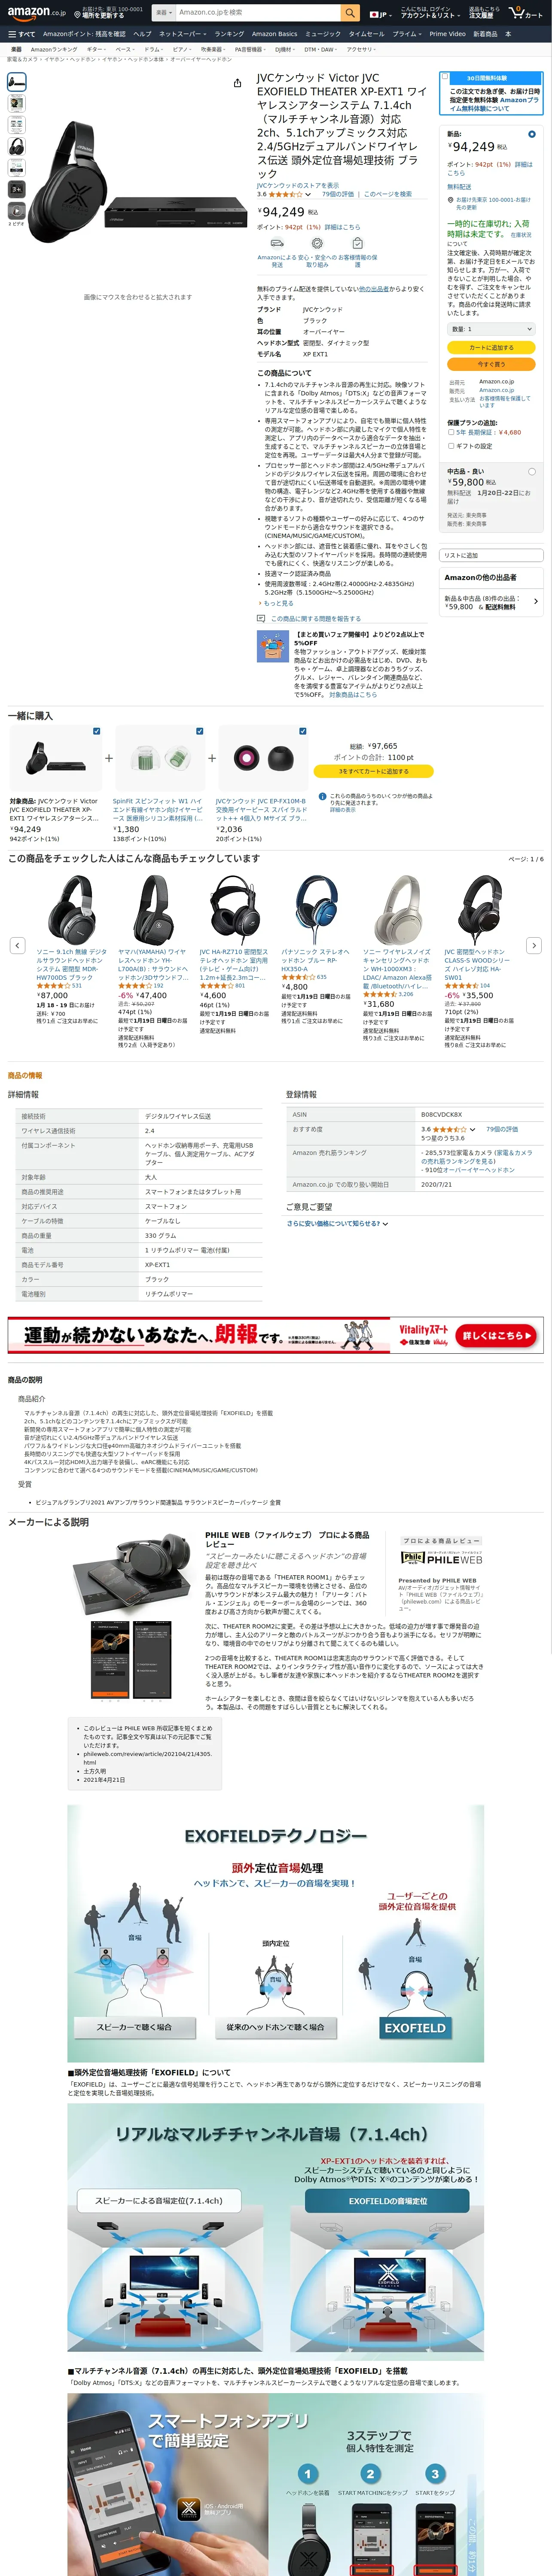Expand 'さらに安い価格について知らせる' section
The height and width of the screenshot is (2576, 552).
click(337, 1223)
